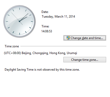Screen dimensions: 110x97
Task: Click the digital time 14:08:53
Action: click(47, 31)
